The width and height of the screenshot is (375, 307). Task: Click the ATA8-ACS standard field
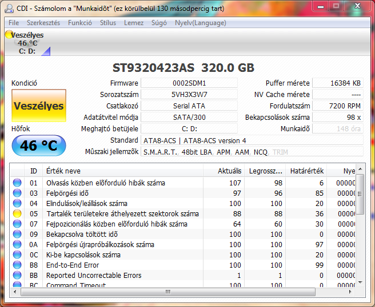pos(252,140)
